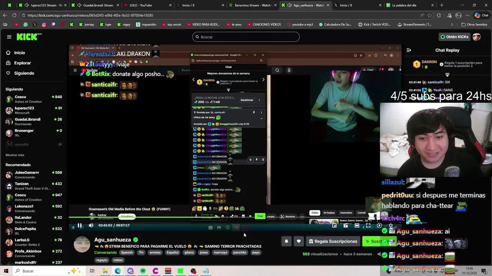492x276 pixels.
Task: Open recommended channel DulcePepita
Action: pyautogui.click(x=34, y=231)
